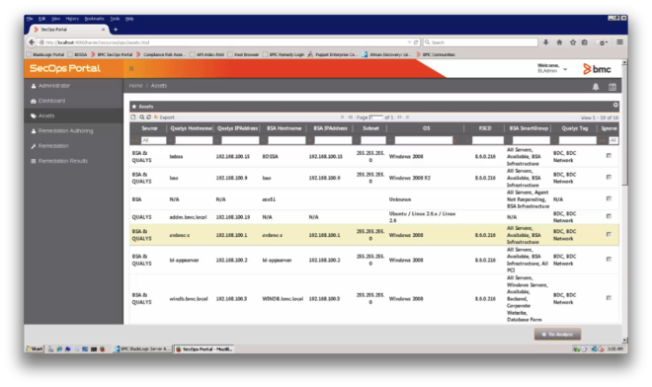This screenshot has width=652, height=387.
Task: Open the browser Edit menu
Action: point(42,19)
